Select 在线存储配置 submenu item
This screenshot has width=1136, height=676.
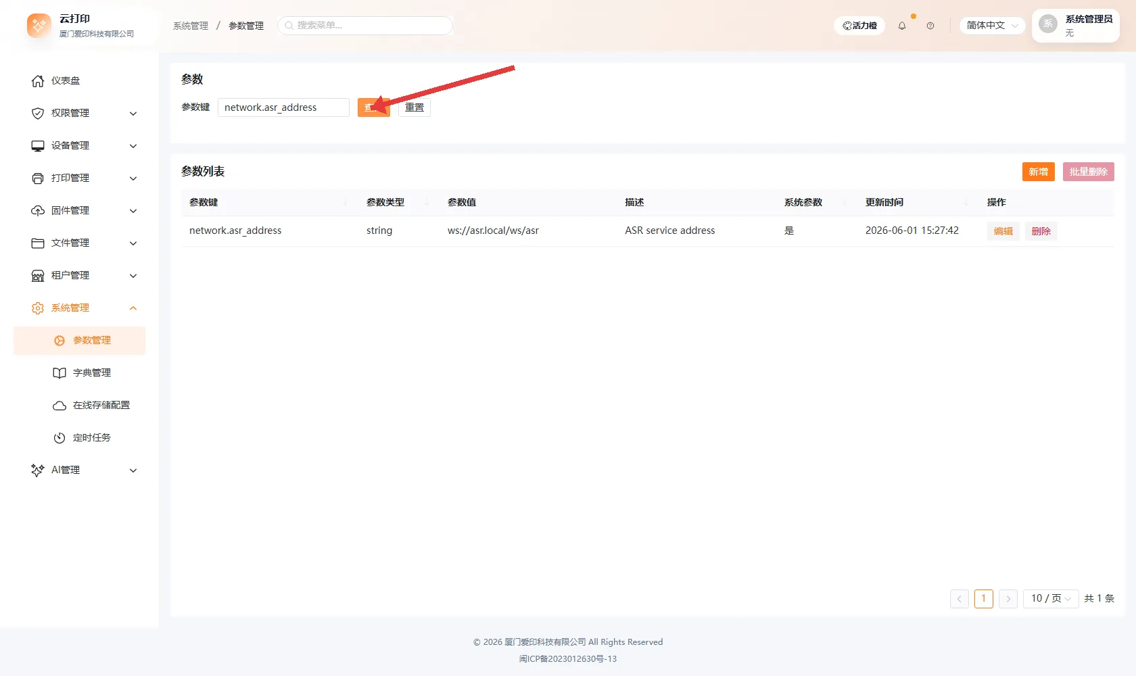[x=80, y=406]
